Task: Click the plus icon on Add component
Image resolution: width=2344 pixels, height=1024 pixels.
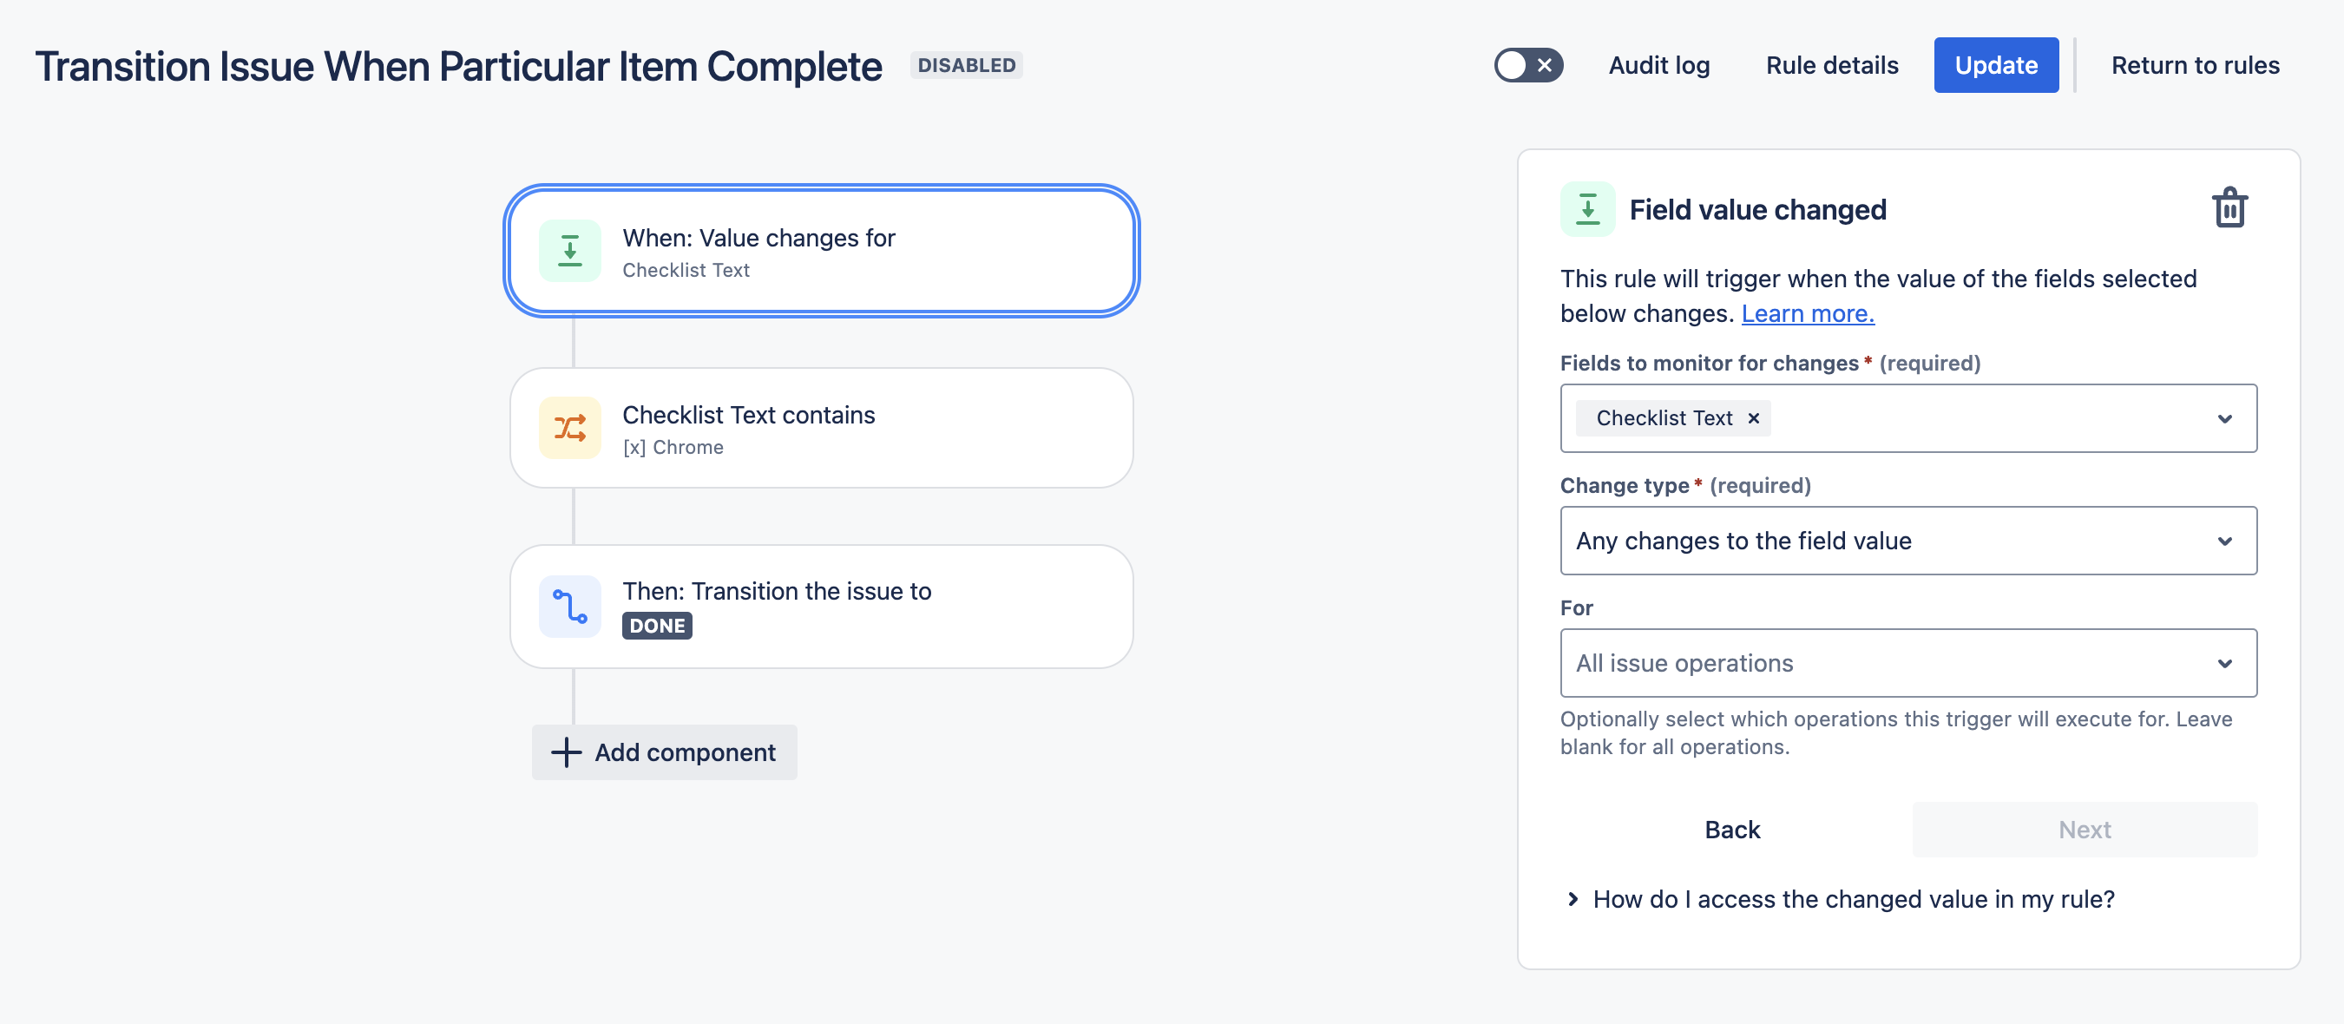Action: click(566, 752)
